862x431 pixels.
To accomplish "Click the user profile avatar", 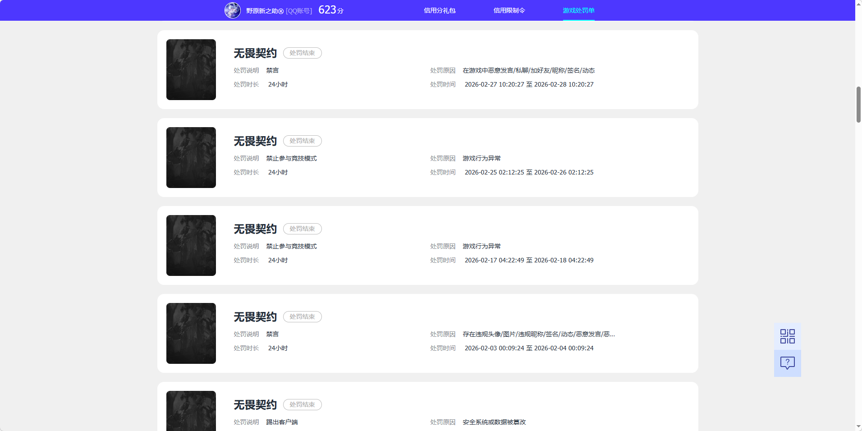I will click(233, 10).
